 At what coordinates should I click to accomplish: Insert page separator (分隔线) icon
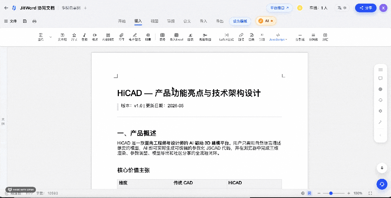coord(313,35)
